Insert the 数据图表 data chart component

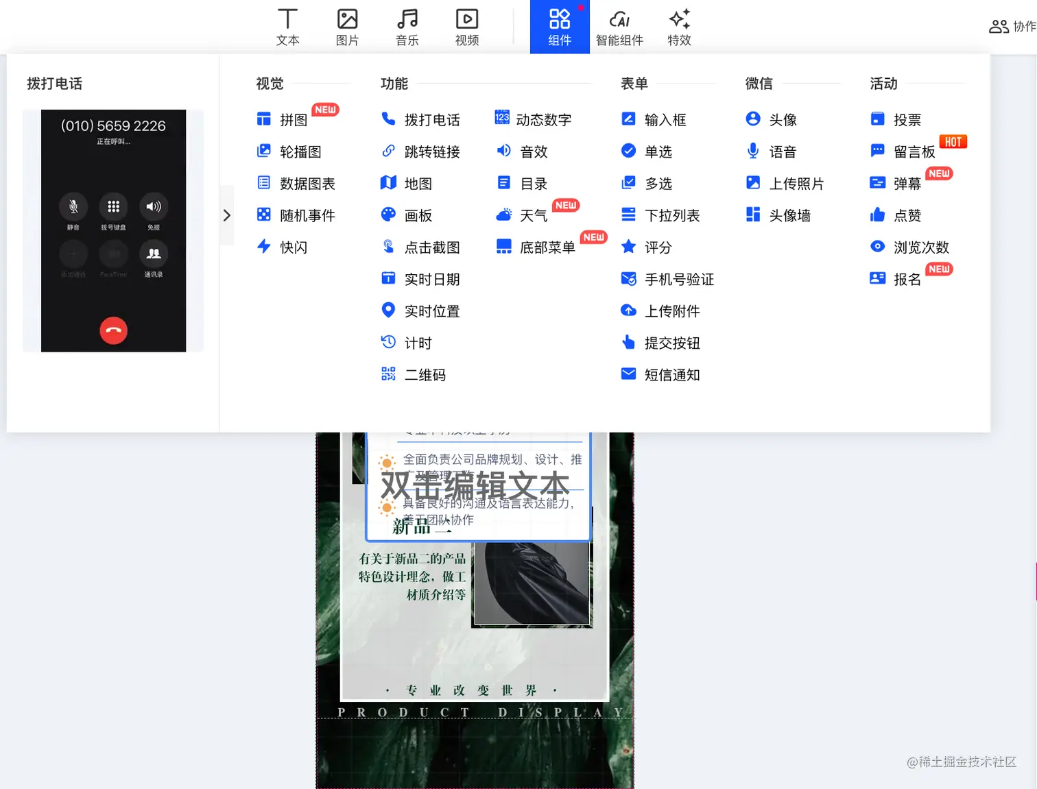click(x=296, y=183)
